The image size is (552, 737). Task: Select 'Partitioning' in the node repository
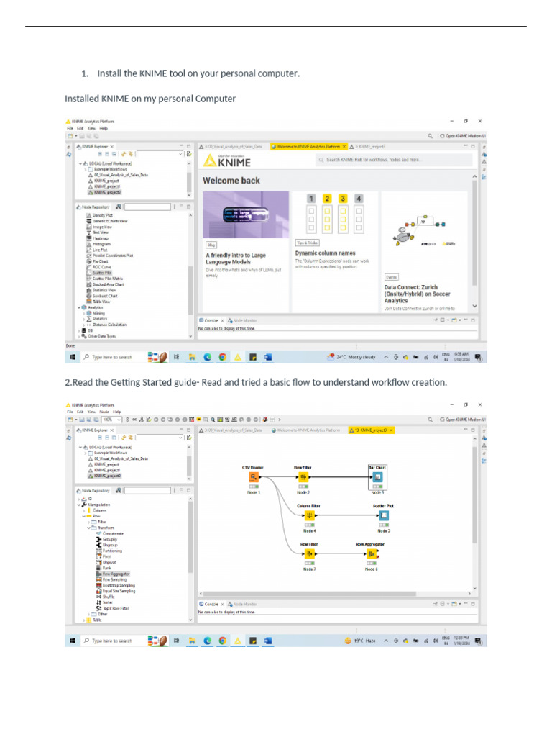pyautogui.click(x=112, y=551)
